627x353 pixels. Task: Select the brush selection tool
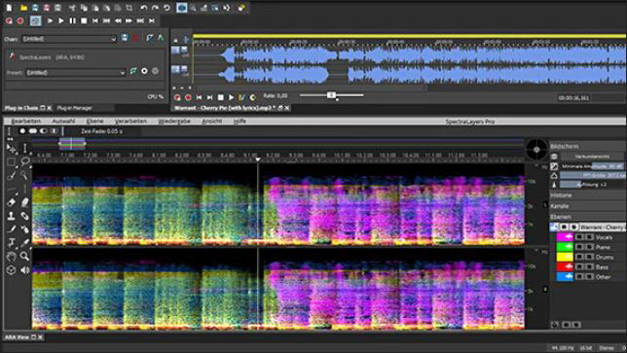12,175
